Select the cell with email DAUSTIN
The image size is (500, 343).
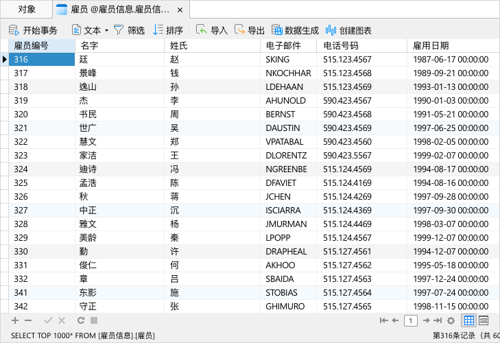click(283, 128)
